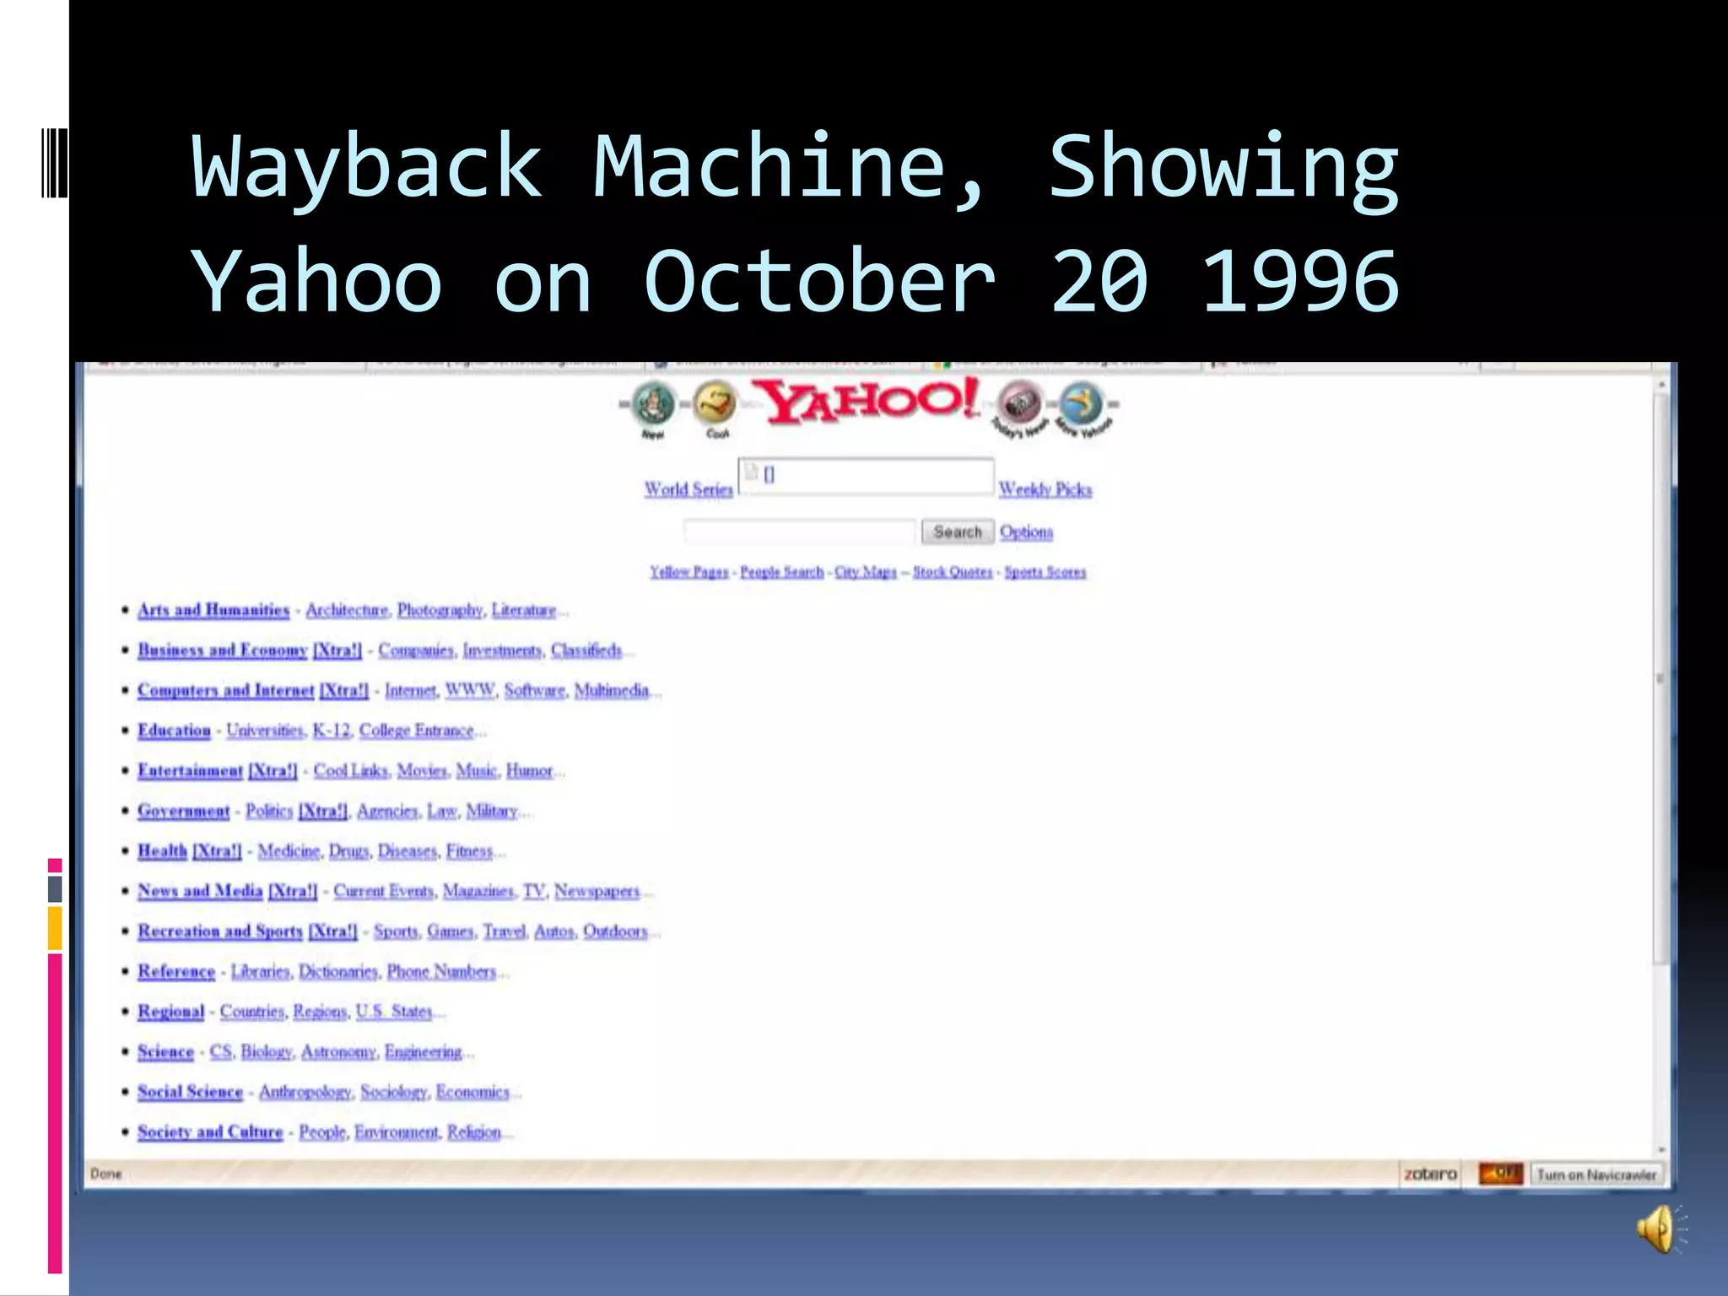Open the Astronomy subcategory link
Screen dimensions: 1728x1296
point(338,1051)
